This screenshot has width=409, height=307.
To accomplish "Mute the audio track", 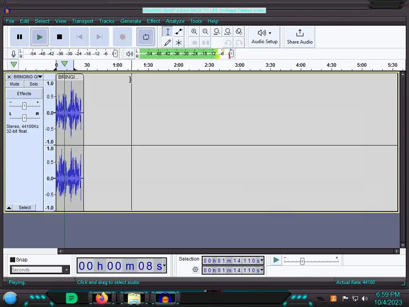I will (15, 84).
